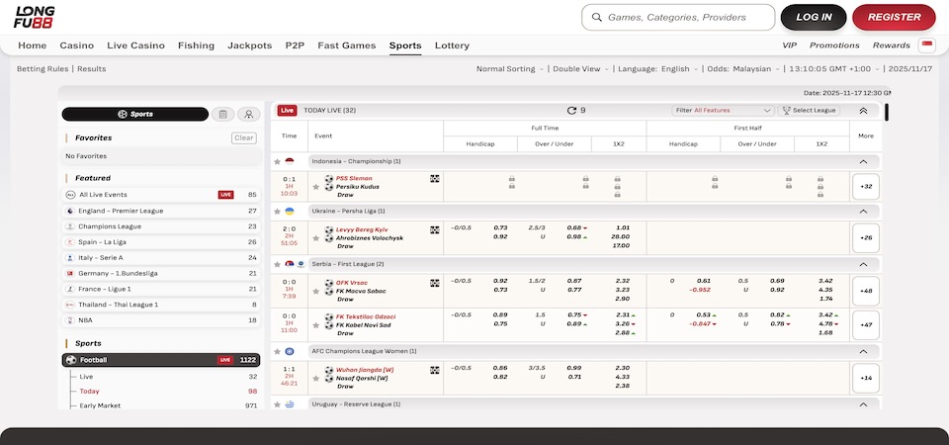
Task: Open +32 more markets for PSS Sleman
Action: [x=866, y=187]
